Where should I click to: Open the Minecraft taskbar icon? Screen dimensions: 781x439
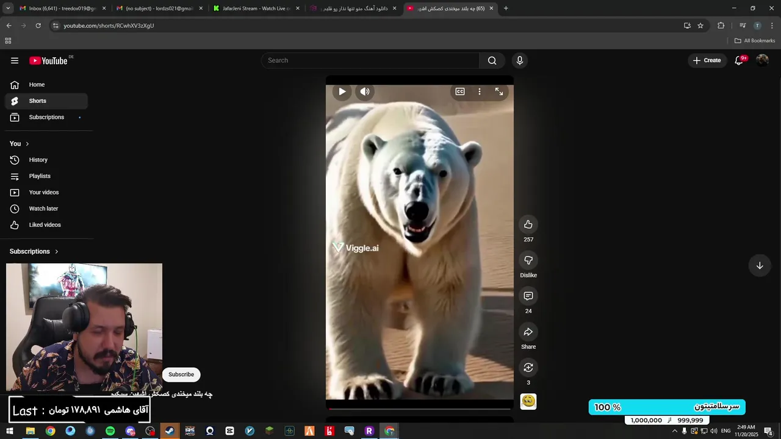pyautogui.click(x=270, y=431)
